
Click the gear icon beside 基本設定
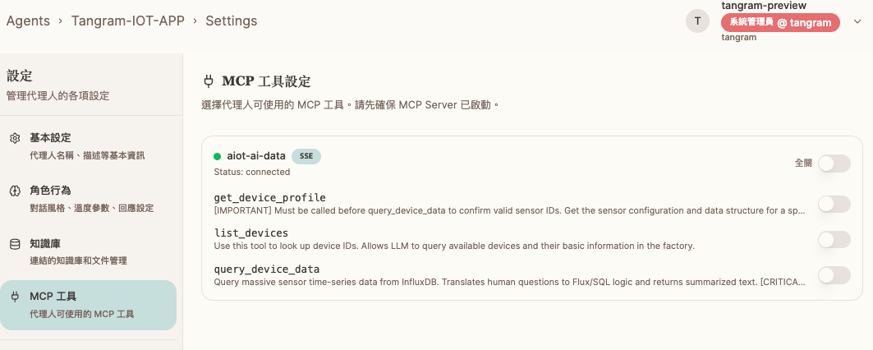tap(15, 138)
